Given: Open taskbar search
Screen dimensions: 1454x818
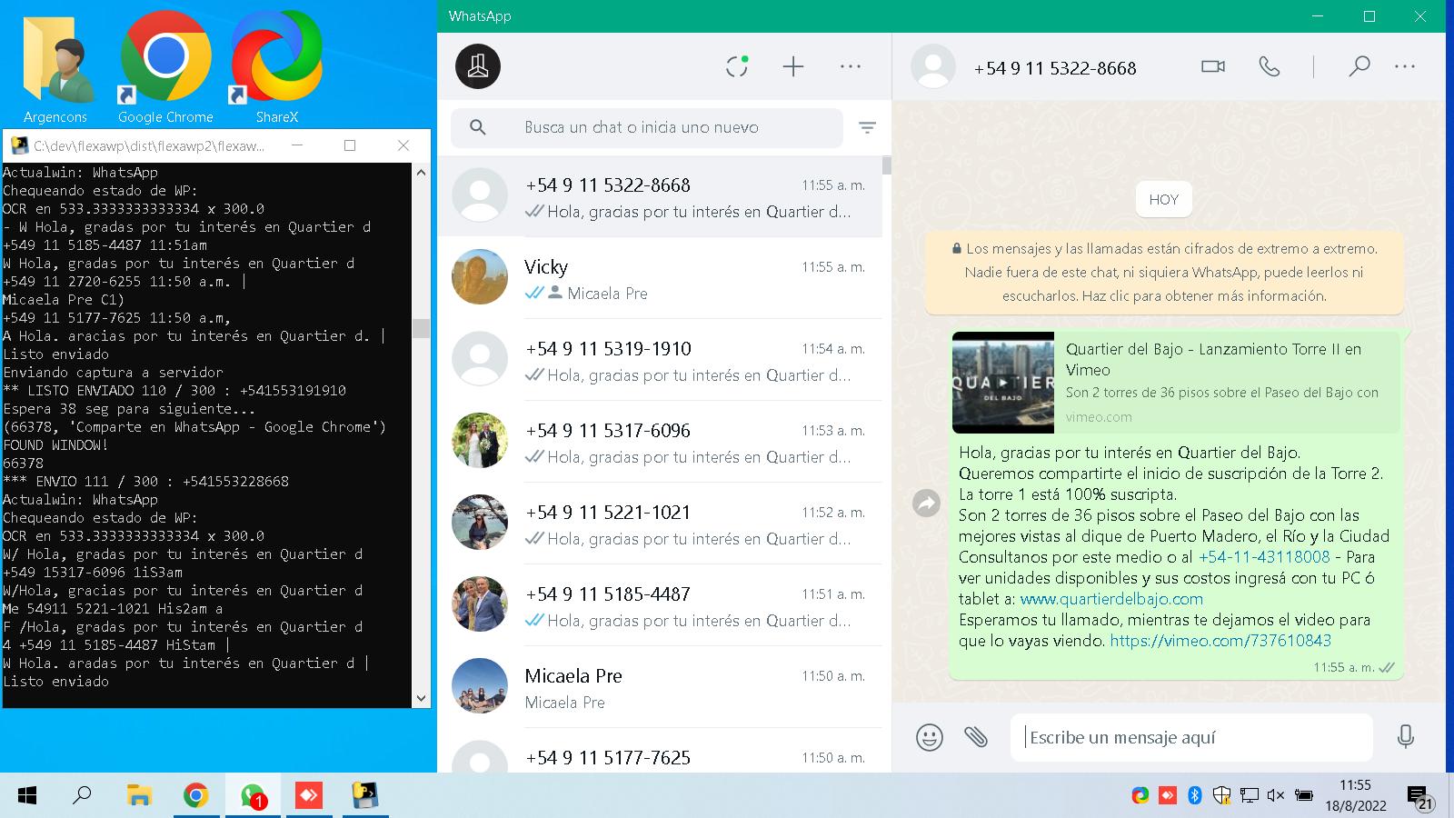Looking at the screenshot, I should (82, 796).
